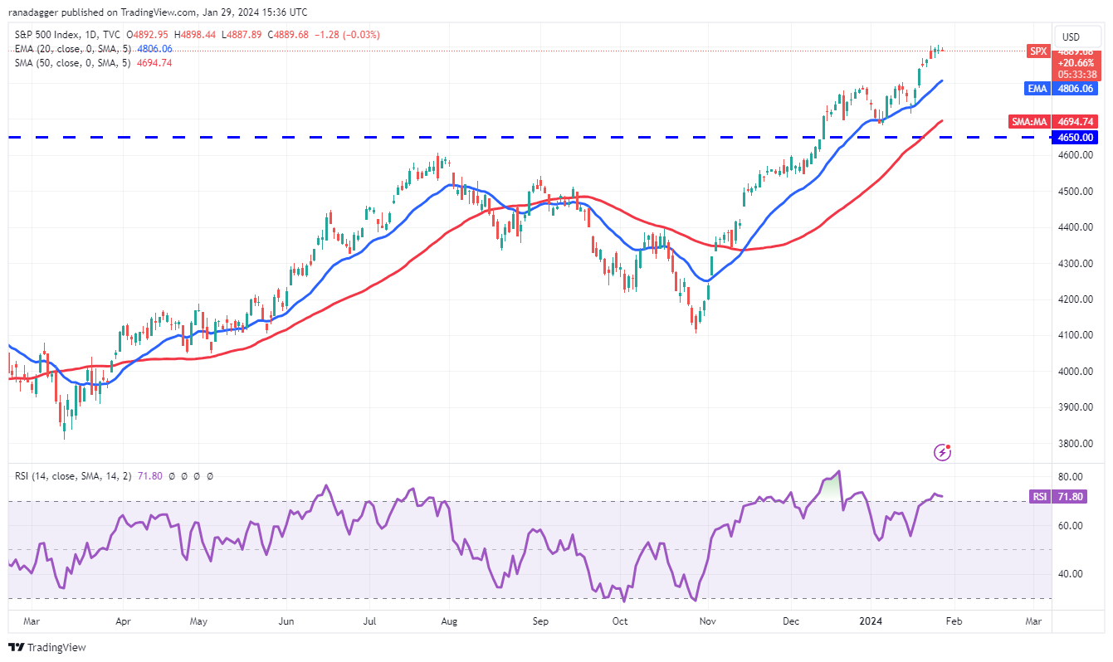
Task: Click the red SPX badge on the price scale
Action: pos(1037,51)
